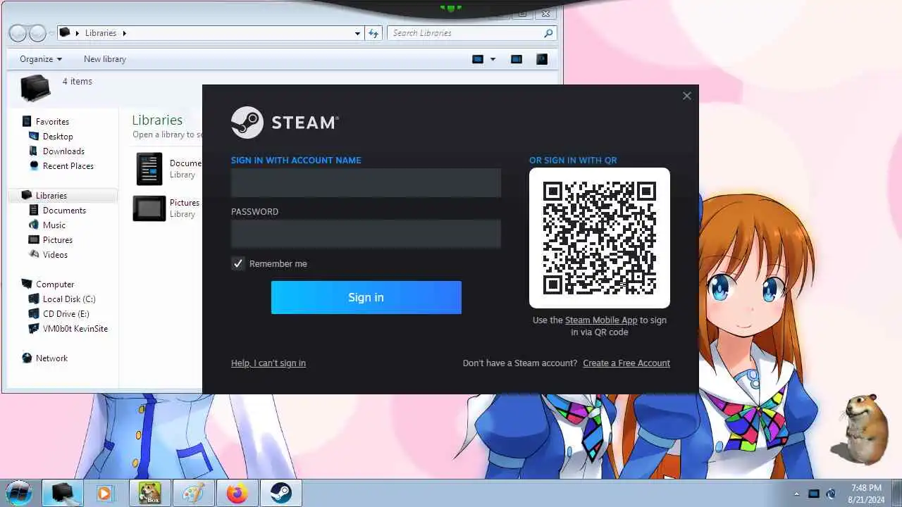Expand the address bar history dropdown
The height and width of the screenshot is (507, 902).
(357, 33)
